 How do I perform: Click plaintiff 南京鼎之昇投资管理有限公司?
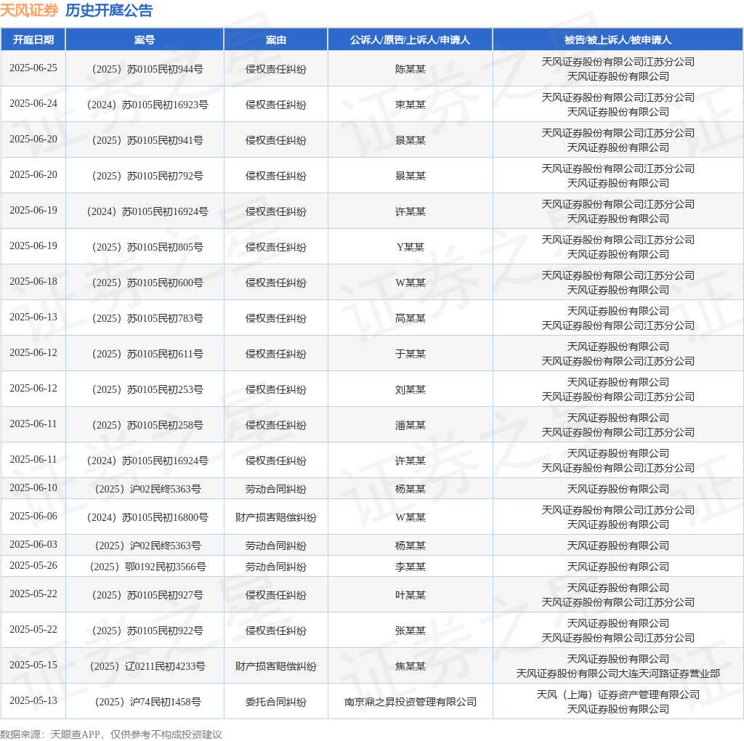(411, 702)
